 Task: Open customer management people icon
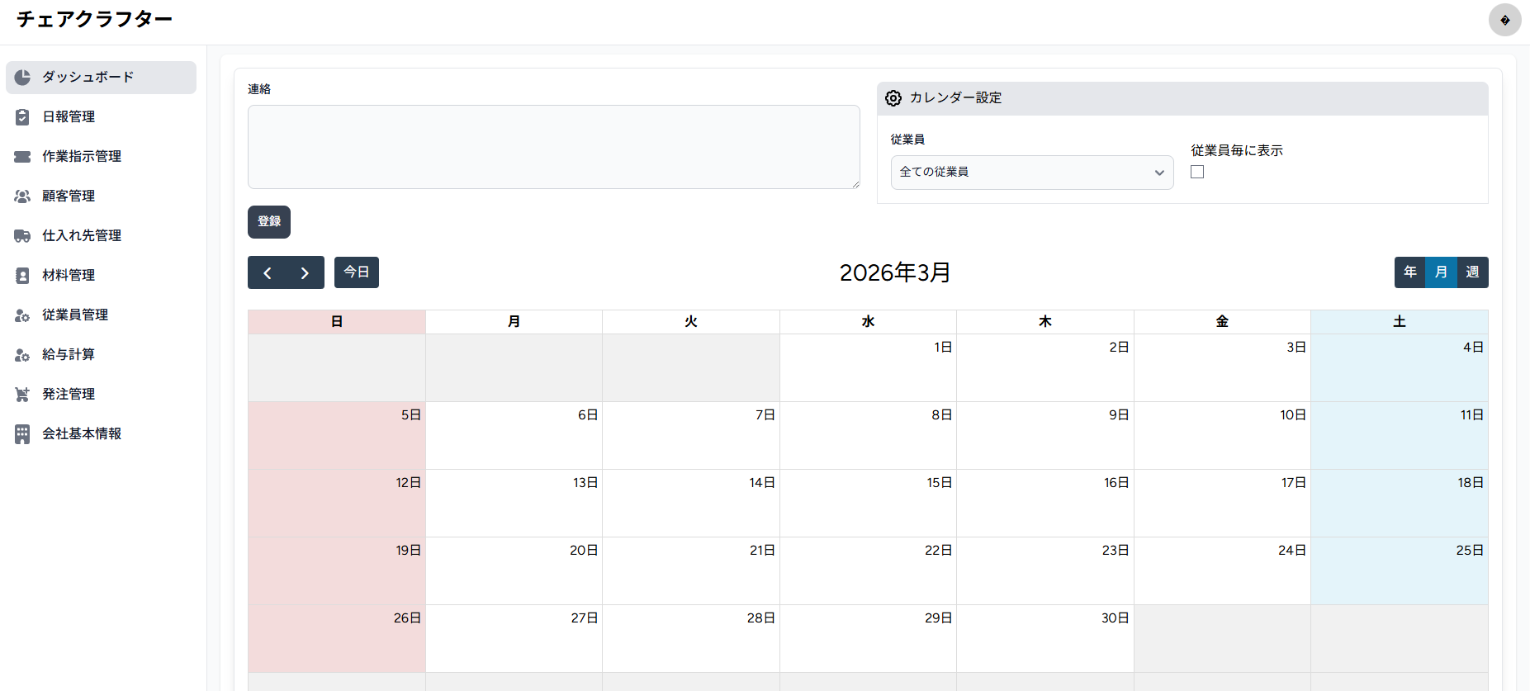(22, 196)
